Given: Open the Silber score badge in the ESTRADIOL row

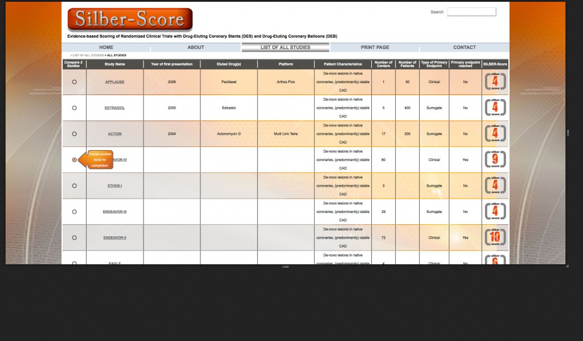Looking at the screenshot, I should pyautogui.click(x=495, y=108).
